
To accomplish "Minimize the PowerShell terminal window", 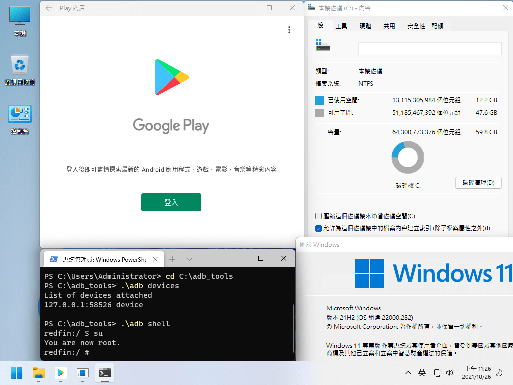I will tap(237, 258).
